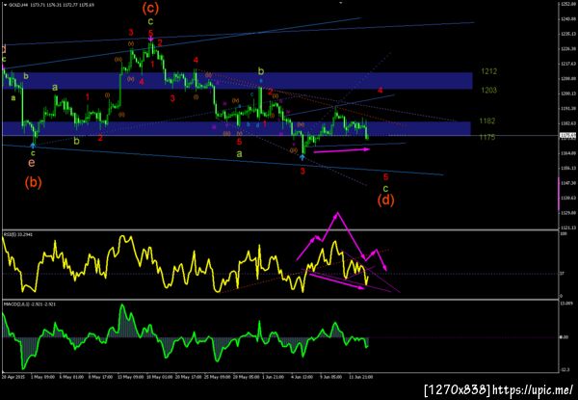
Task: Select the 1203 level label
Action: tap(488, 90)
